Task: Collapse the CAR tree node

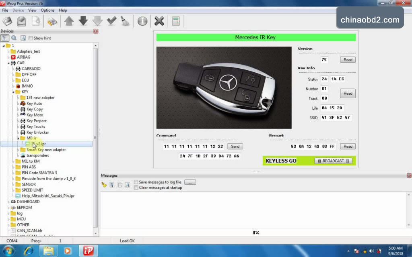Action: pyautogui.click(x=8, y=63)
